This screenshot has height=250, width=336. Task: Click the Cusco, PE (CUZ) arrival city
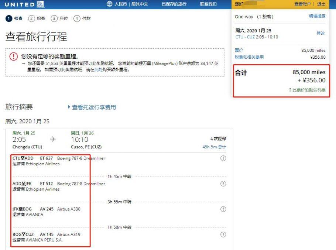(86, 147)
